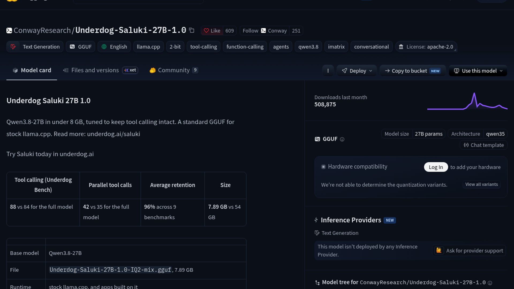Click the downloads last month chart
Viewport: 514px width, 289px height.
pos(467,101)
